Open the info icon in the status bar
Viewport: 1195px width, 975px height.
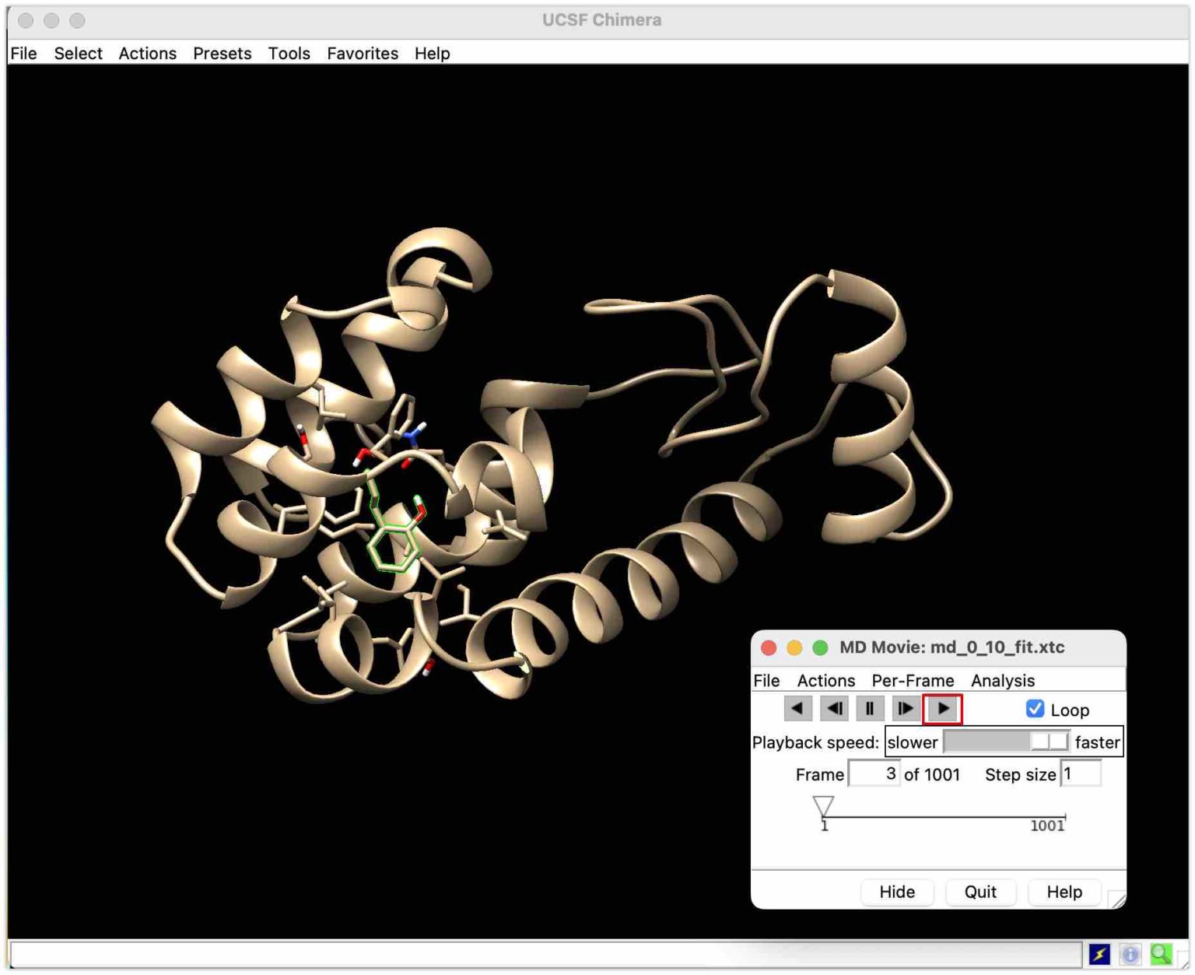pos(1130,952)
